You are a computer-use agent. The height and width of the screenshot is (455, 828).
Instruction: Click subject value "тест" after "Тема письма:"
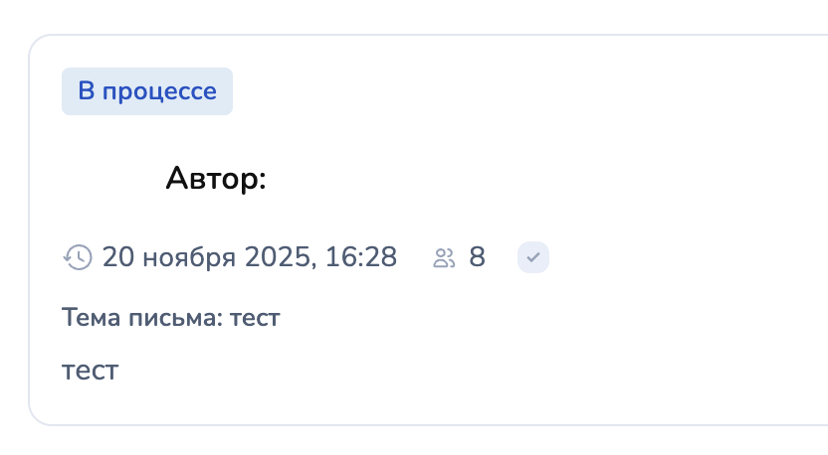pos(255,318)
